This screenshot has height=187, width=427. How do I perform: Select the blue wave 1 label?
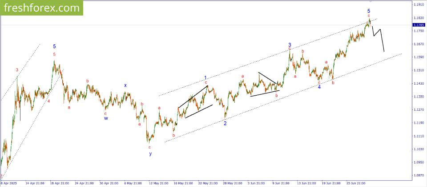pyautogui.click(x=205, y=78)
